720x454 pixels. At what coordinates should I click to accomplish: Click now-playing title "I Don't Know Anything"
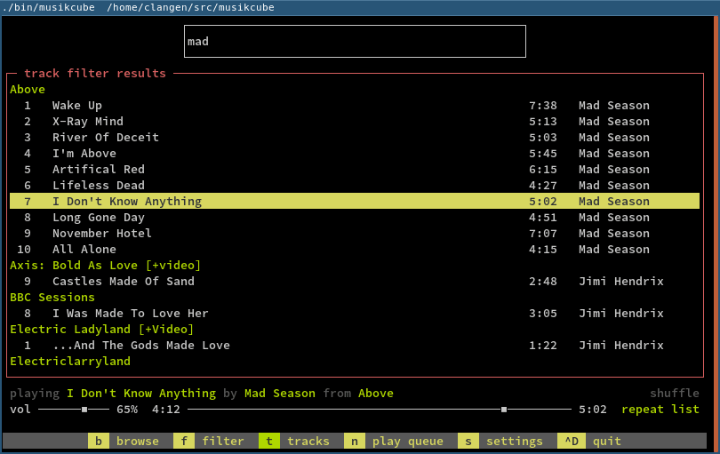pyautogui.click(x=141, y=394)
